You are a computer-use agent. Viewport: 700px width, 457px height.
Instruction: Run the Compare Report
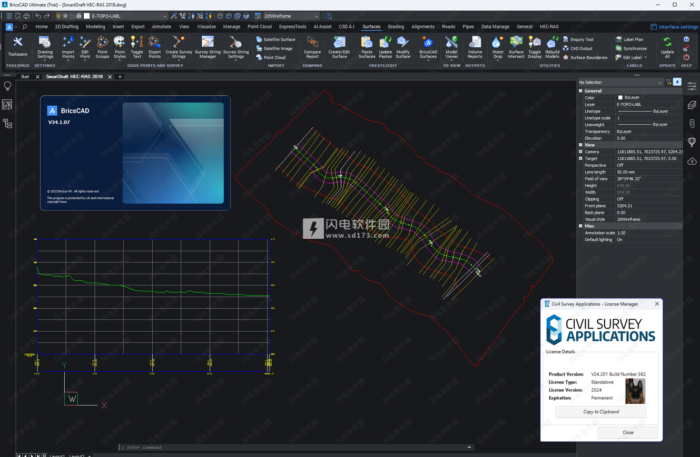pyautogui.click(x=312, y=47)
